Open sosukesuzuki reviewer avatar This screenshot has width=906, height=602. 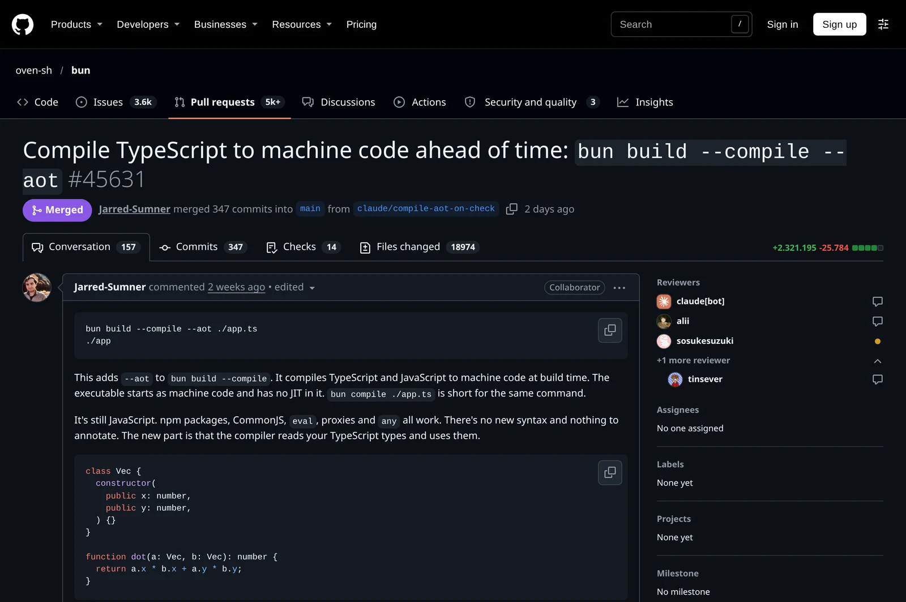[664, 341]
